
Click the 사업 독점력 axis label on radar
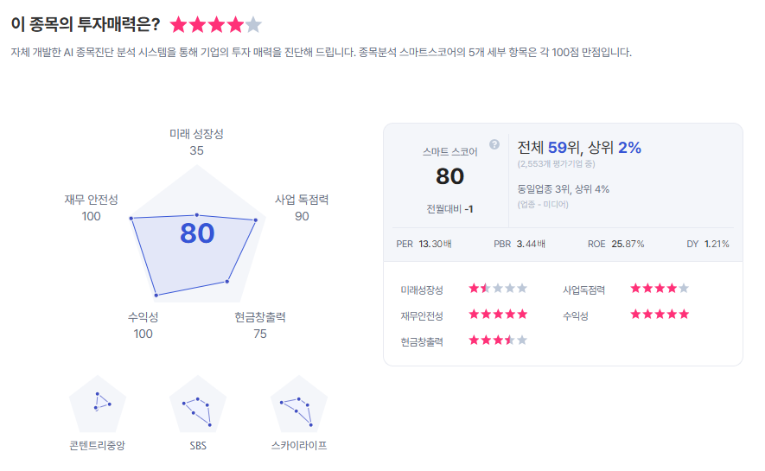[302, 200]
